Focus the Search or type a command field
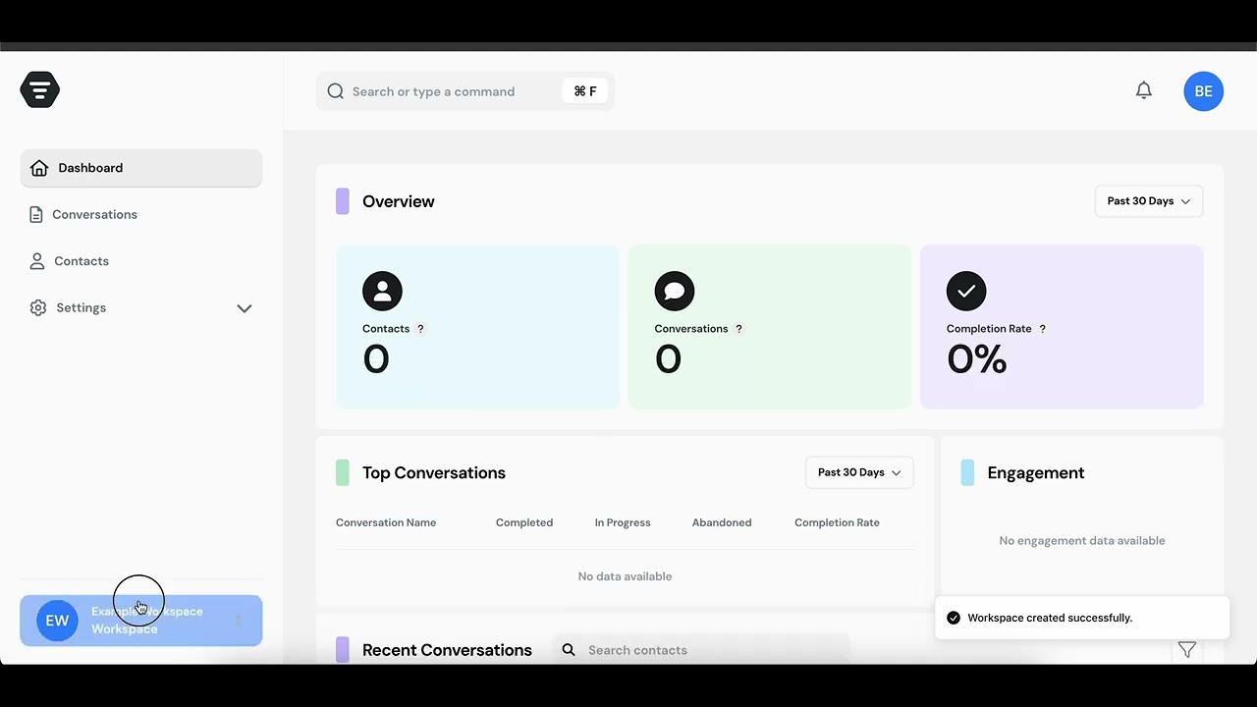 [465, 91]
